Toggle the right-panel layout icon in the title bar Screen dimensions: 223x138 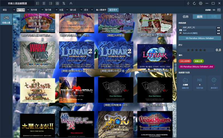click(x=50, y=3)
